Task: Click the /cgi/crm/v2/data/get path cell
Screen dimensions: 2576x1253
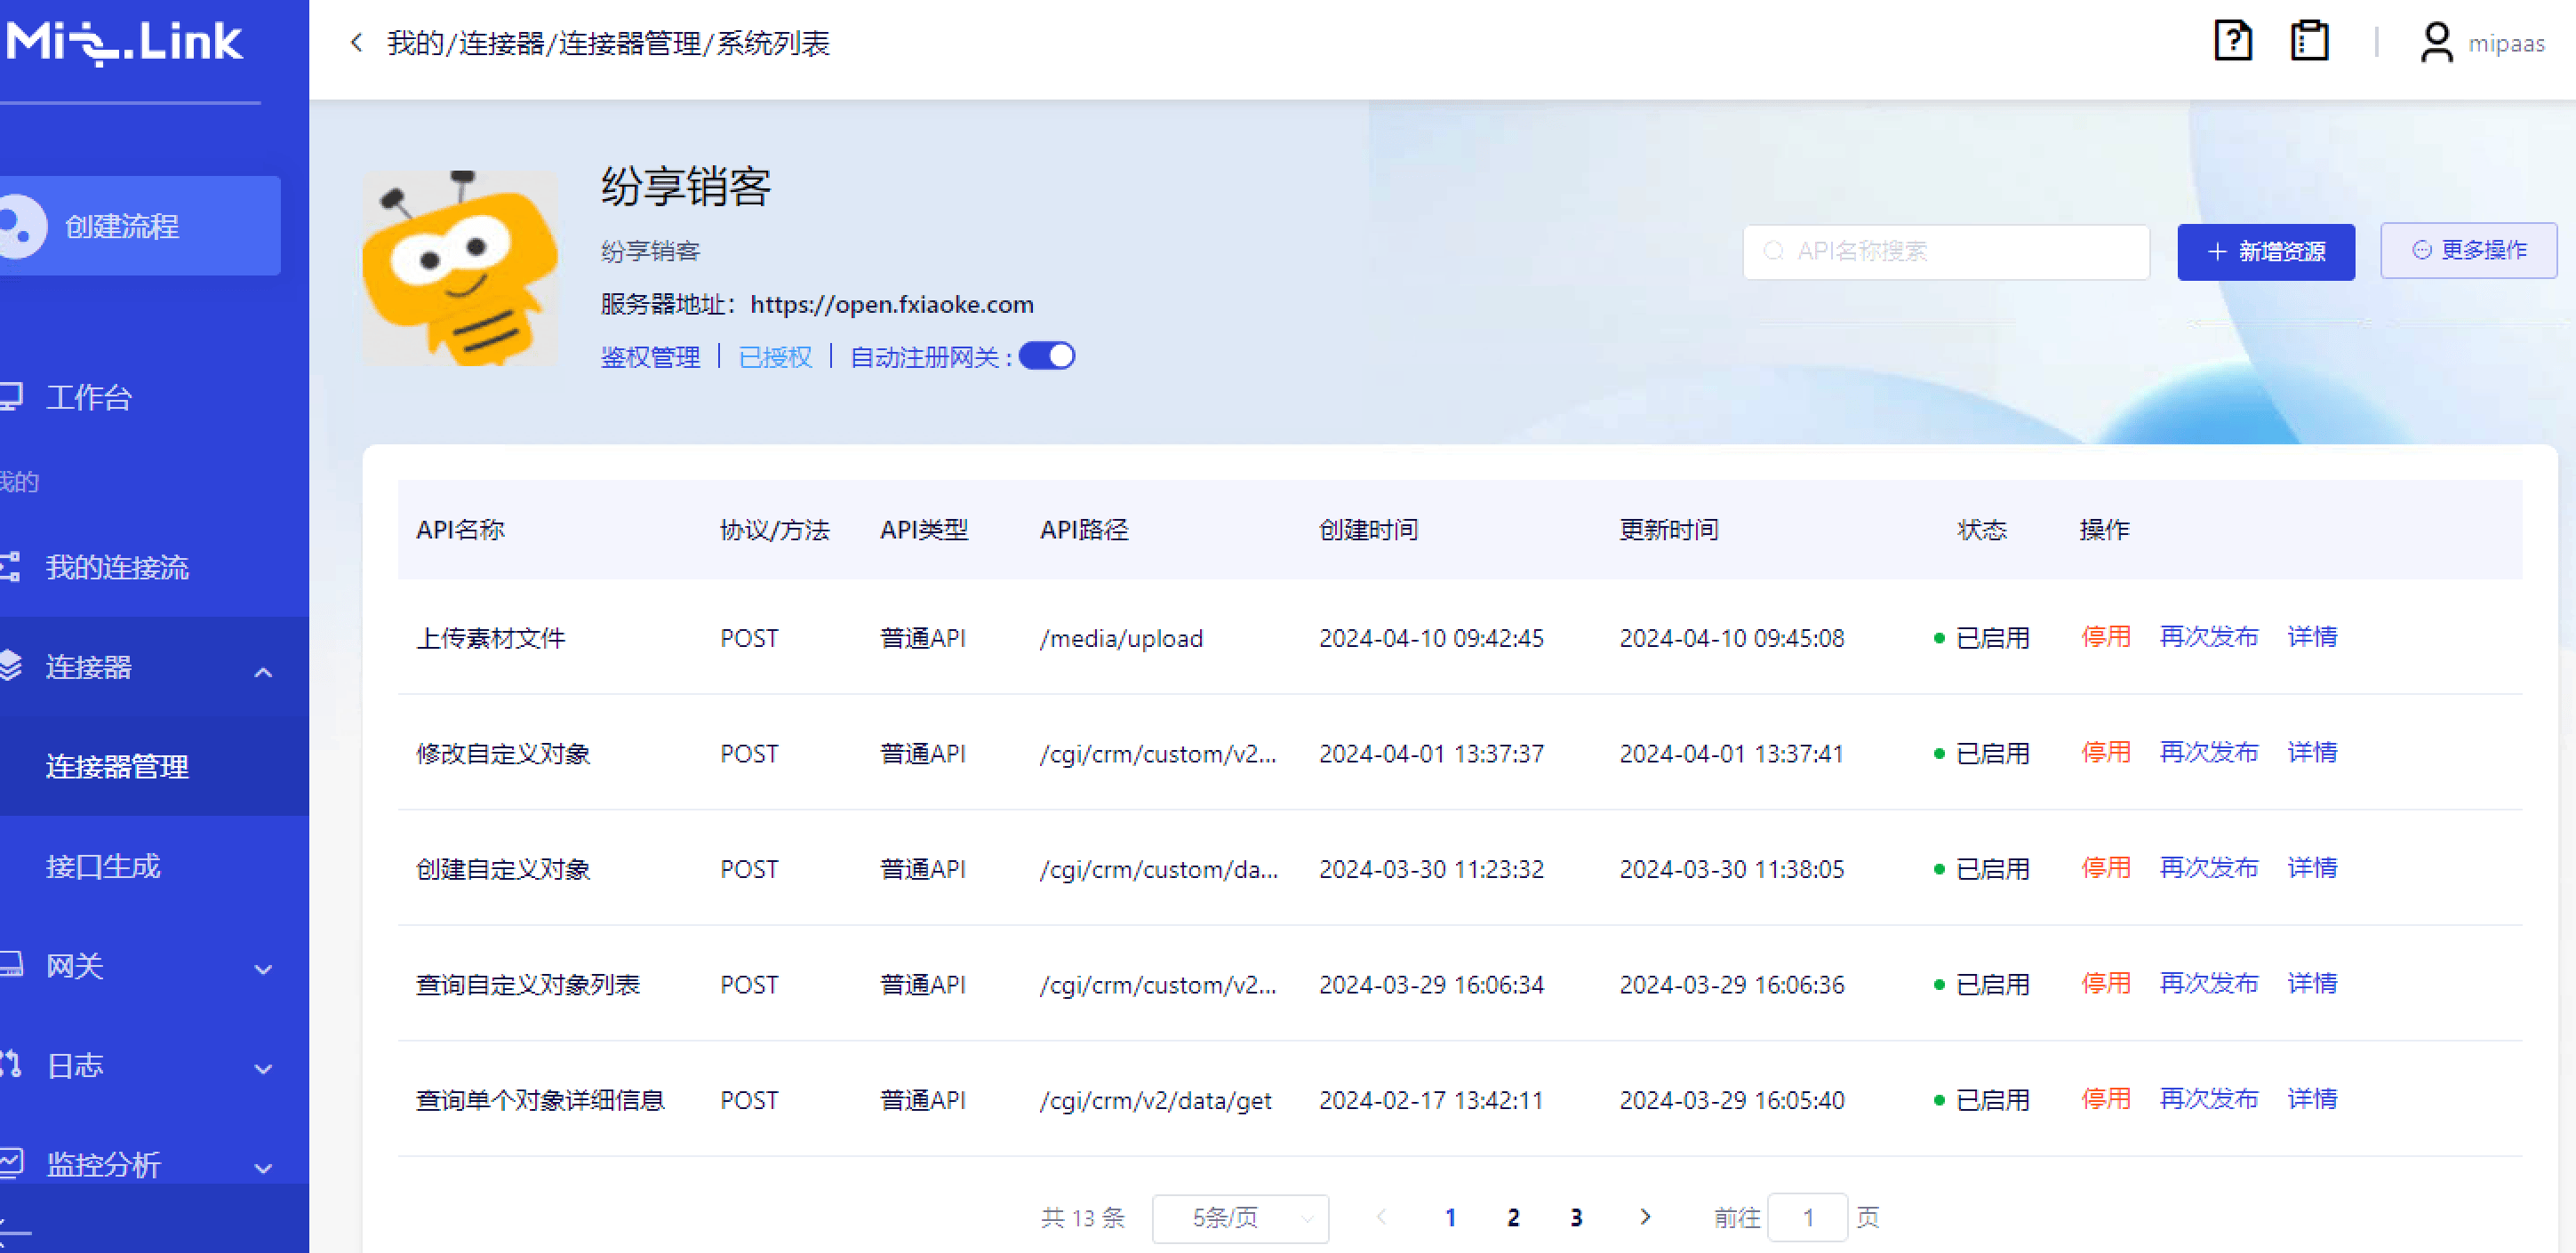Action: [1155, 1100]
